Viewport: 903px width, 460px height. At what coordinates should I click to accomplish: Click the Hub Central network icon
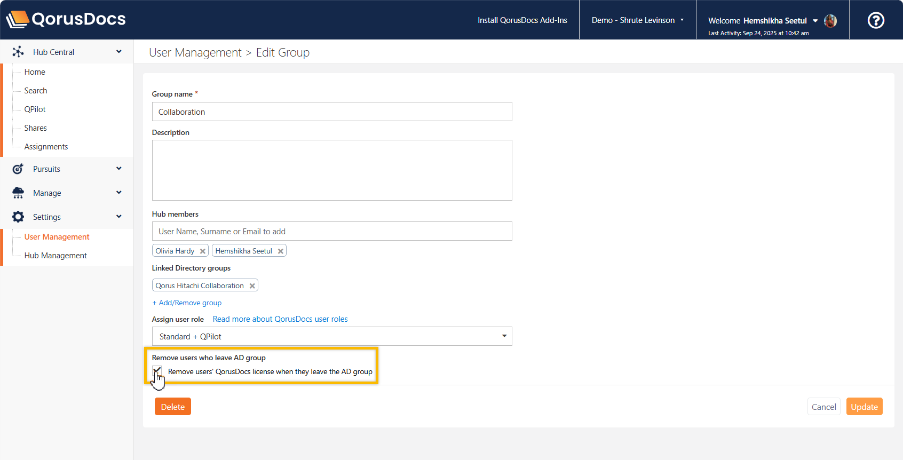click(x=18, y=52)
